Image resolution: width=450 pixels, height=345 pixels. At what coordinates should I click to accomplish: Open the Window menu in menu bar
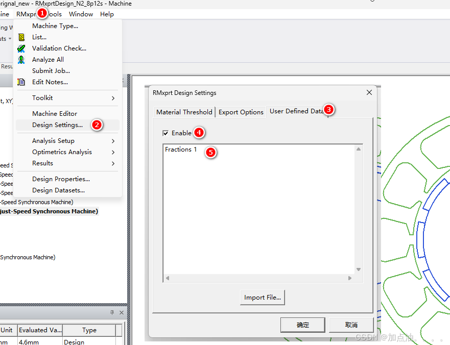pyautogui.click(x=81, y=14)
